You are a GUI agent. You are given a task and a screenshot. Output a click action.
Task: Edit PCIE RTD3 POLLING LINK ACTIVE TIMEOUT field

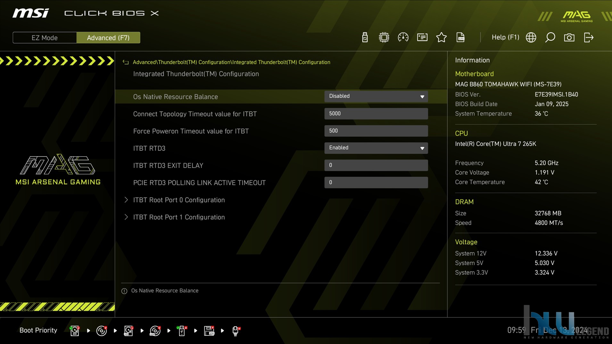click(376, 183)
